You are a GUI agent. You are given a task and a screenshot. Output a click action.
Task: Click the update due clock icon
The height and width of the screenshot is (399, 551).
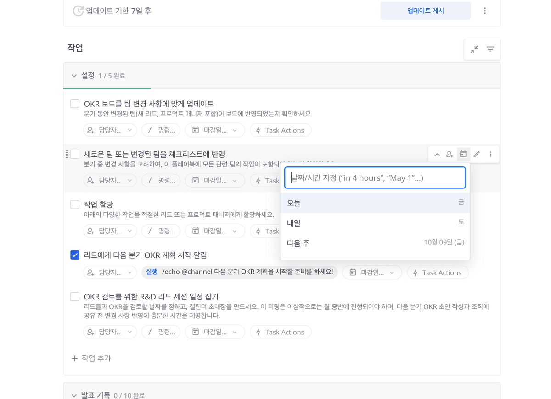(x=78, y=11)
